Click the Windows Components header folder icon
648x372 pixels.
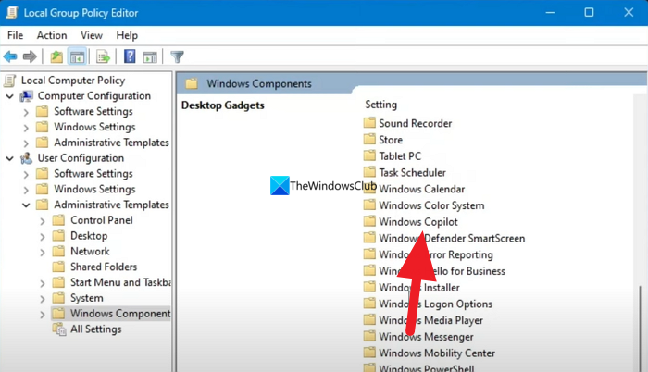click(192, 83)
